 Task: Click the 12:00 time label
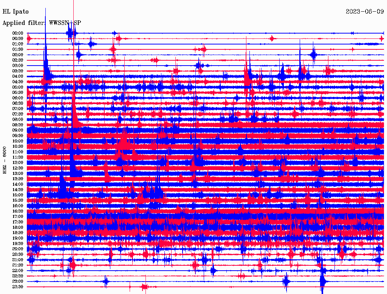click(x=18, y=162)
